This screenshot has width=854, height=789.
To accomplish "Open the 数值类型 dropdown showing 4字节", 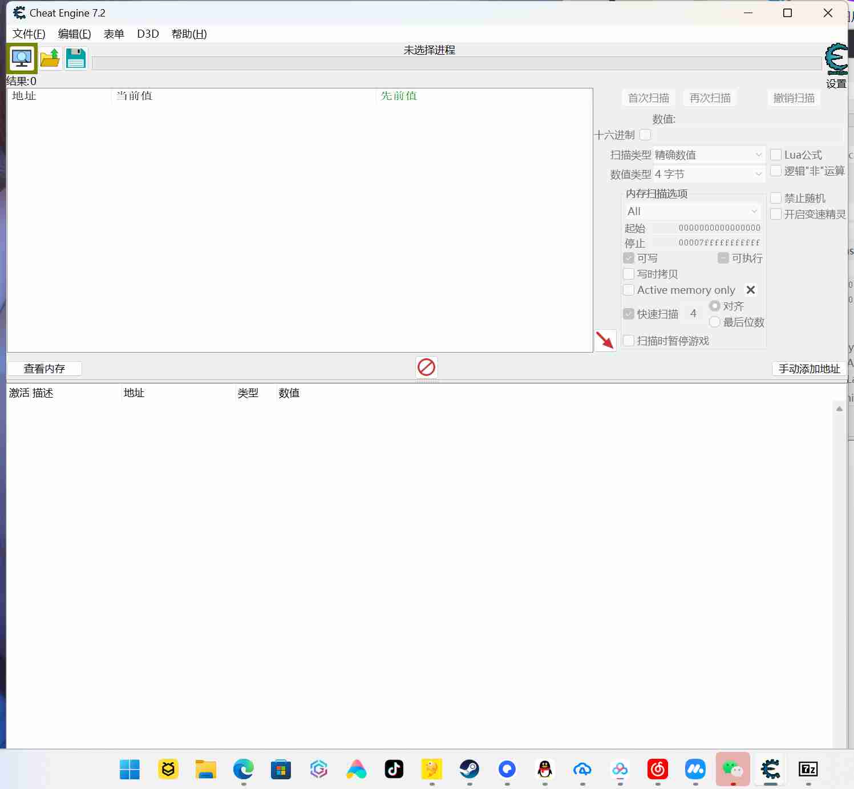I will click(758, 174).
